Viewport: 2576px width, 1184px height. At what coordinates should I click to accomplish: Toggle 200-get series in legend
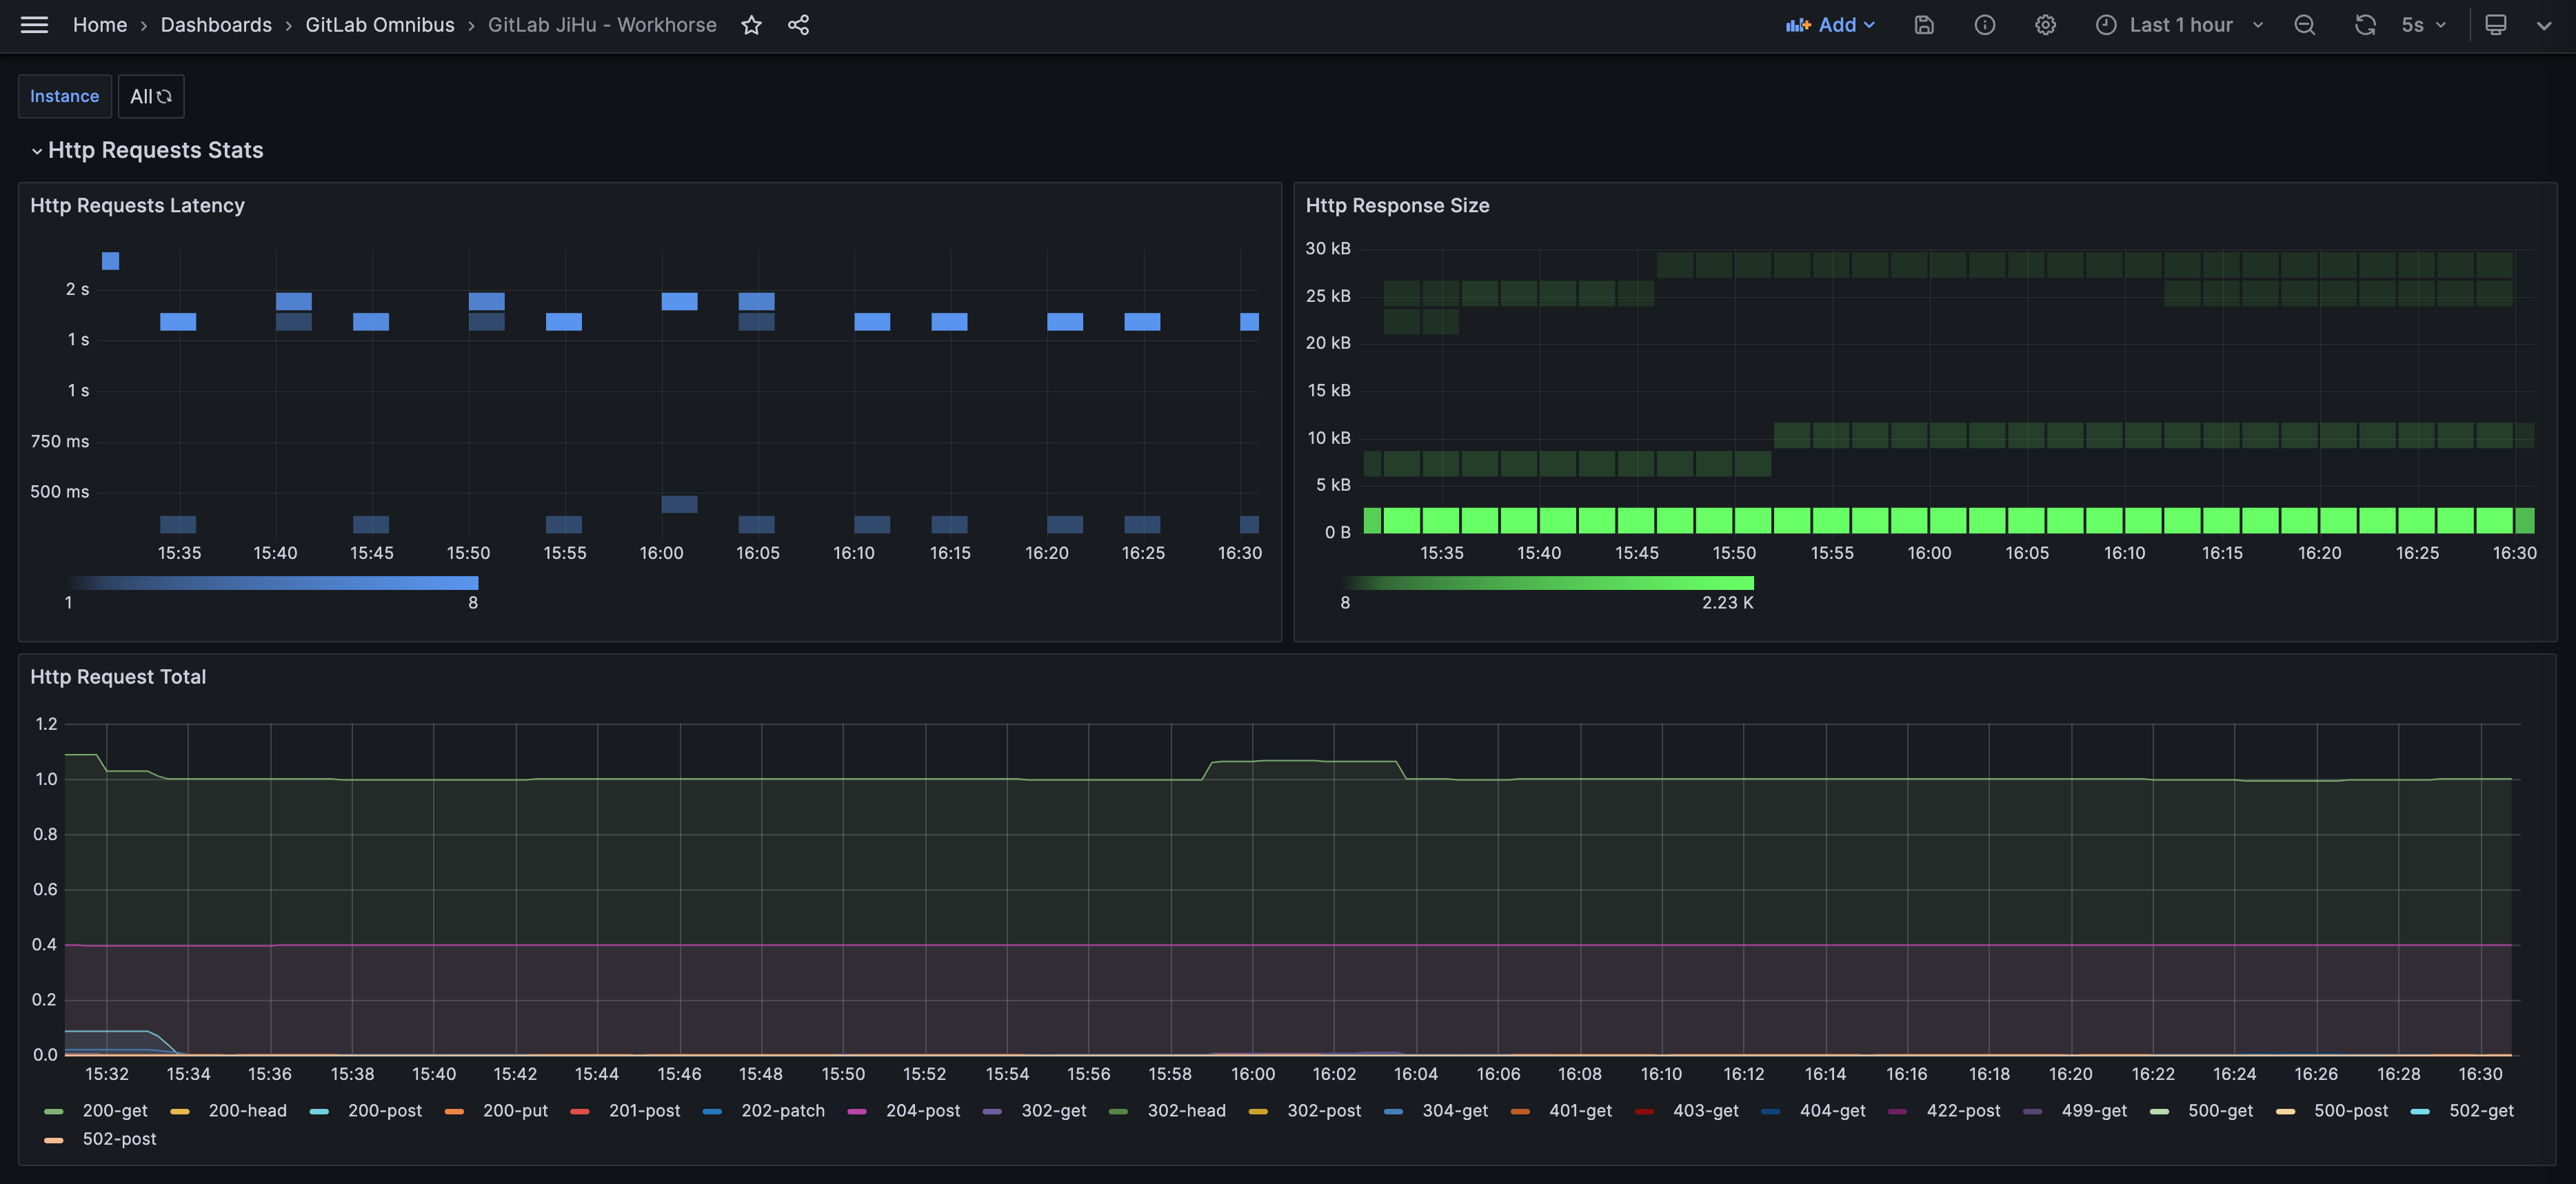[114, 1110]
